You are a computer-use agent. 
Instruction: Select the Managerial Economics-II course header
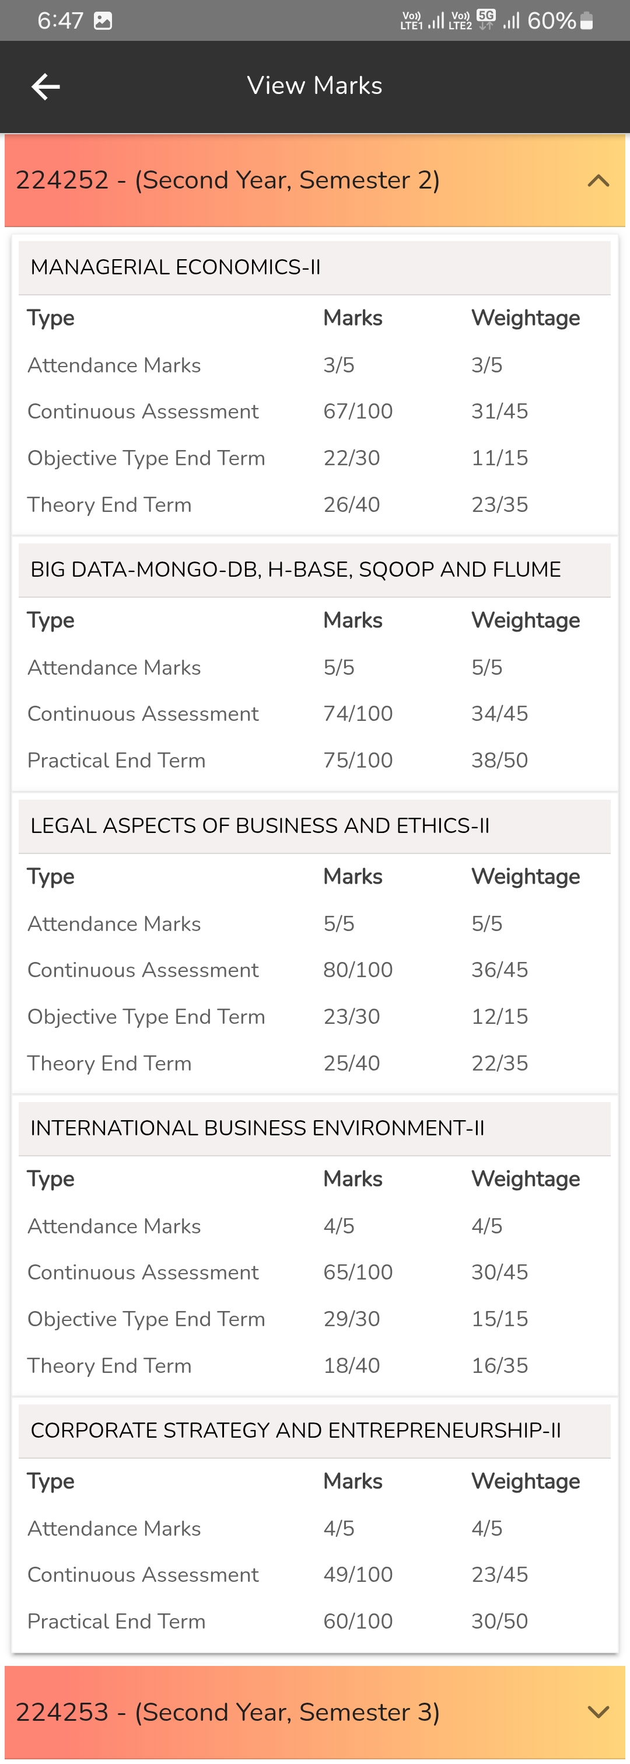(176, 267)
